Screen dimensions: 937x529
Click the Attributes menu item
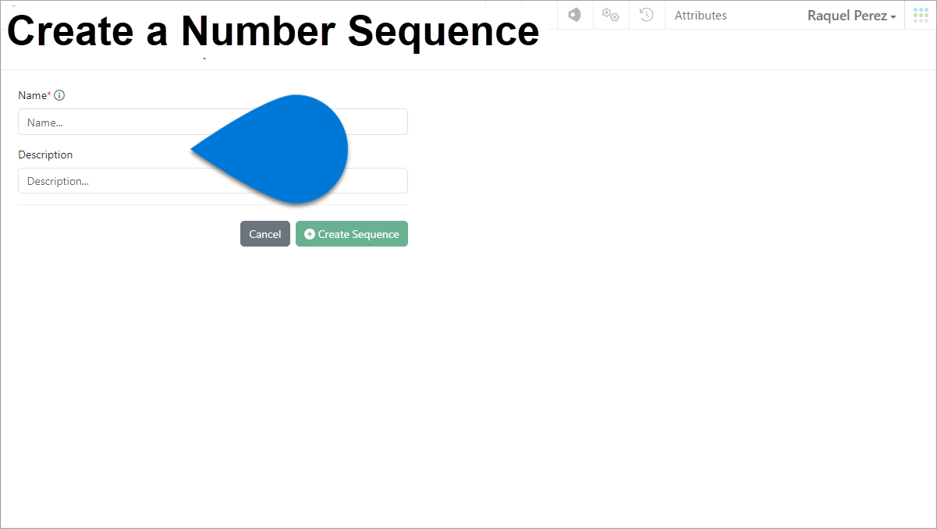700,15
